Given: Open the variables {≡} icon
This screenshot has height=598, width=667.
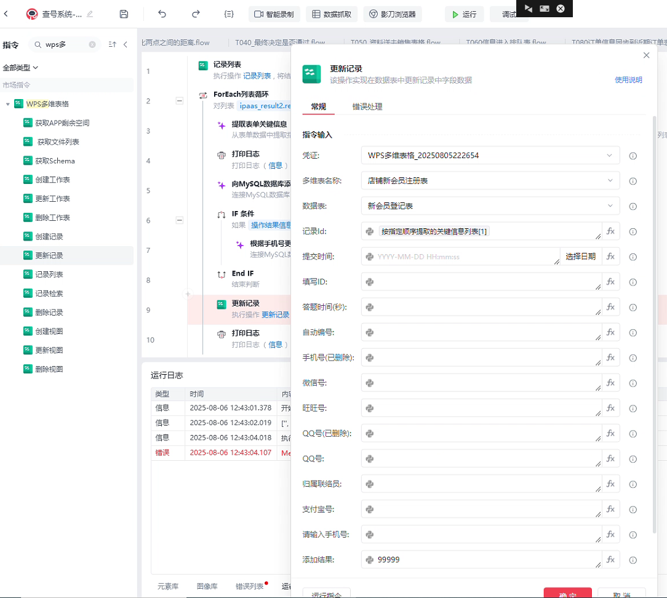Looking at the screenshot, I should coord(229,14).
